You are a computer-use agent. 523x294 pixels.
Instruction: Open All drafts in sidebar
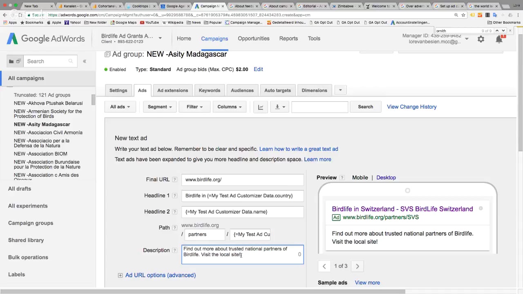click(20, 189)
